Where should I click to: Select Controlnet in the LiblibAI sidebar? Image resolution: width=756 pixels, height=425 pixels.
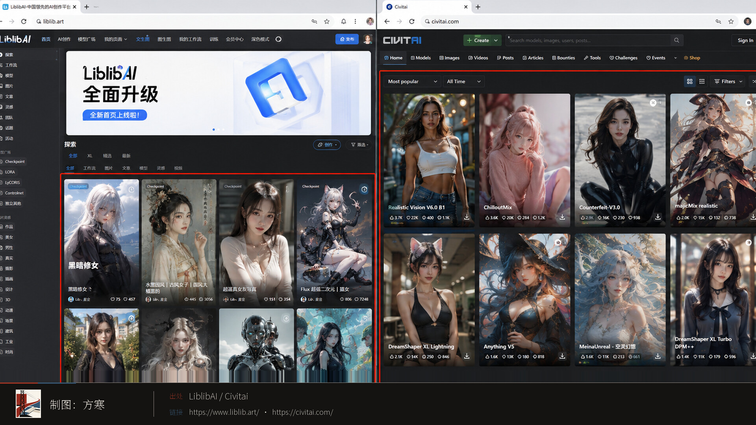[14, 193]
